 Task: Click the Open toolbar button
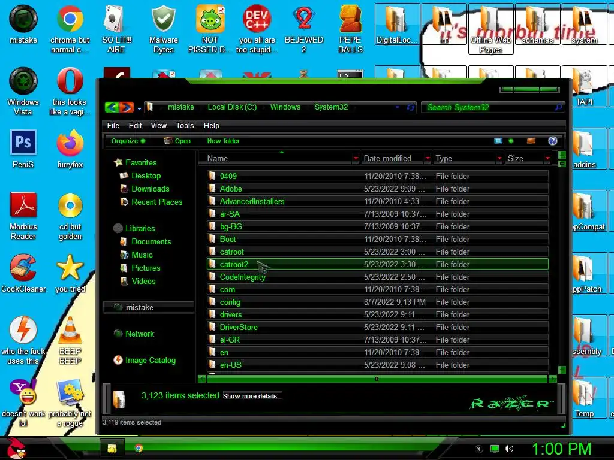click(177, 141)
